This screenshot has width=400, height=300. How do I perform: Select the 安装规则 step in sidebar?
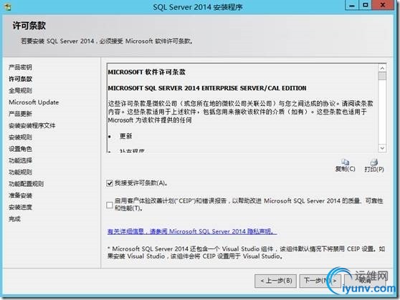point(20,137)
